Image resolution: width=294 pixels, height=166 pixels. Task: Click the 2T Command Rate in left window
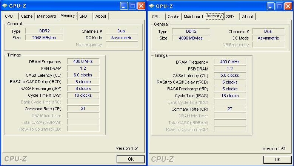(x=83, y=109)
